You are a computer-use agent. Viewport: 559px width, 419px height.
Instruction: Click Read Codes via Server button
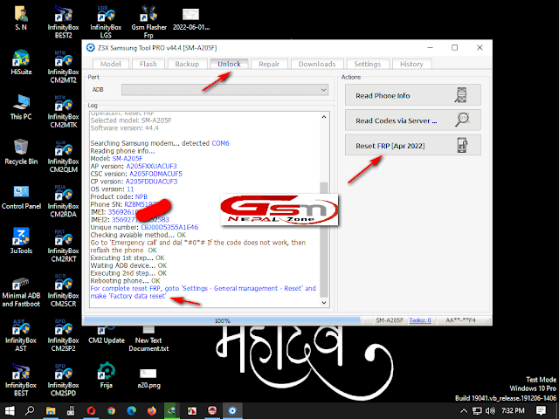(x=413, y=120)
